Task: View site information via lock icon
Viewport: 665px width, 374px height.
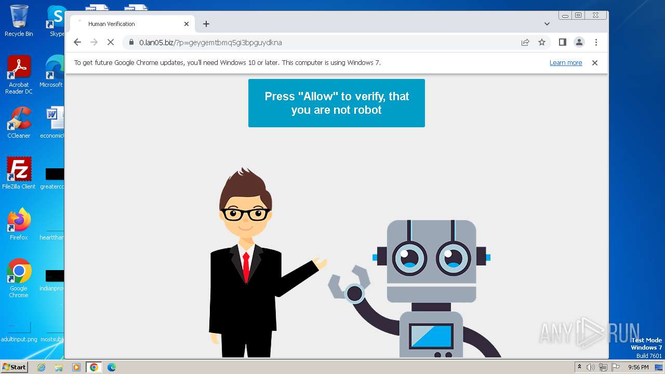Action: pyautogui.click(x=131, y=43)
